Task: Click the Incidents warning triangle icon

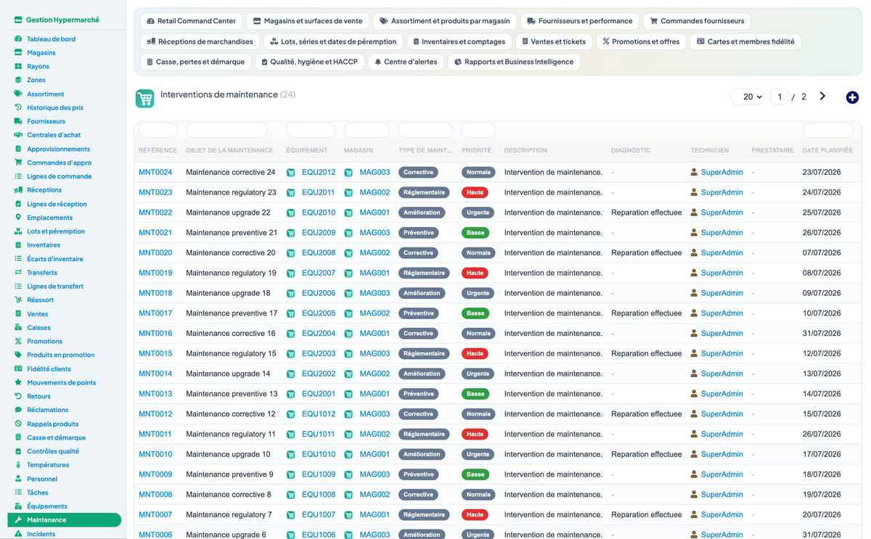Action: coord(18,533)
